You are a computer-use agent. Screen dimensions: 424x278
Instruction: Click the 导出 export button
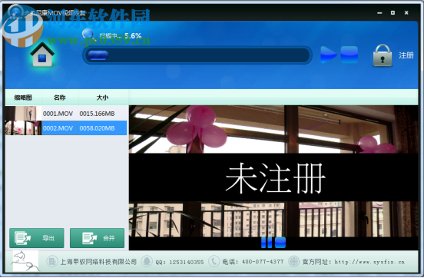(x=37, y=238)
